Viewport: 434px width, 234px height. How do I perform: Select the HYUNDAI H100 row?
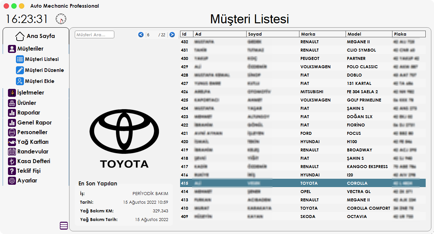click(303, 142)
